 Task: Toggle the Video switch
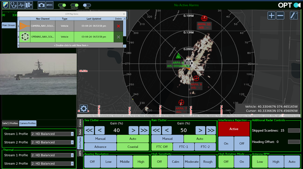point(62,5)
